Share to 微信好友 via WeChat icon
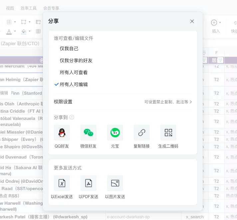 [x=89, y=133]
